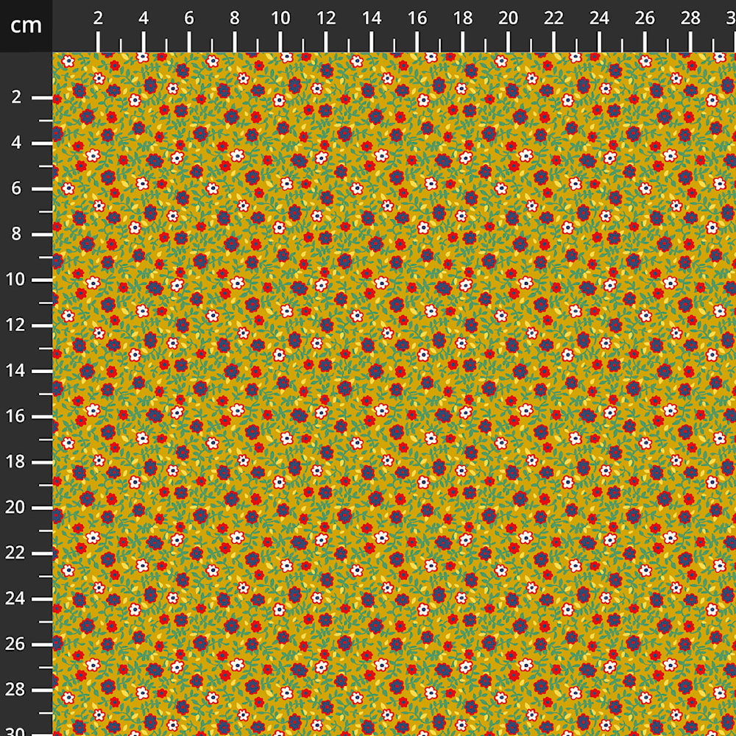Image resolution: width=736 pixels, height=736 pixels.
Task: Click the 20 mark on the left ruler
Action: [16, 509]
